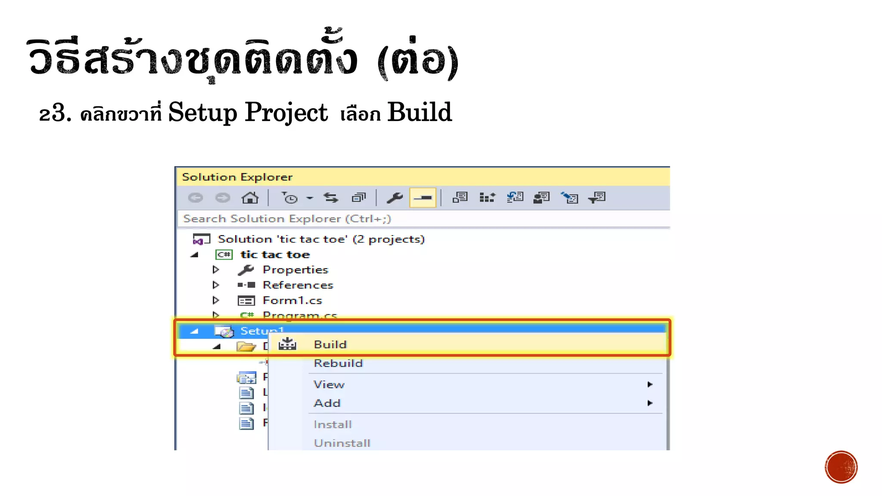This screenshot has width=882, height=496.
Task: Collapse the tic tac toe project node
Action: point(195,255)
